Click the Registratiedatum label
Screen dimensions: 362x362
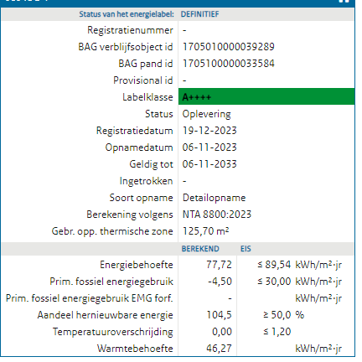(x=134, y=131)
